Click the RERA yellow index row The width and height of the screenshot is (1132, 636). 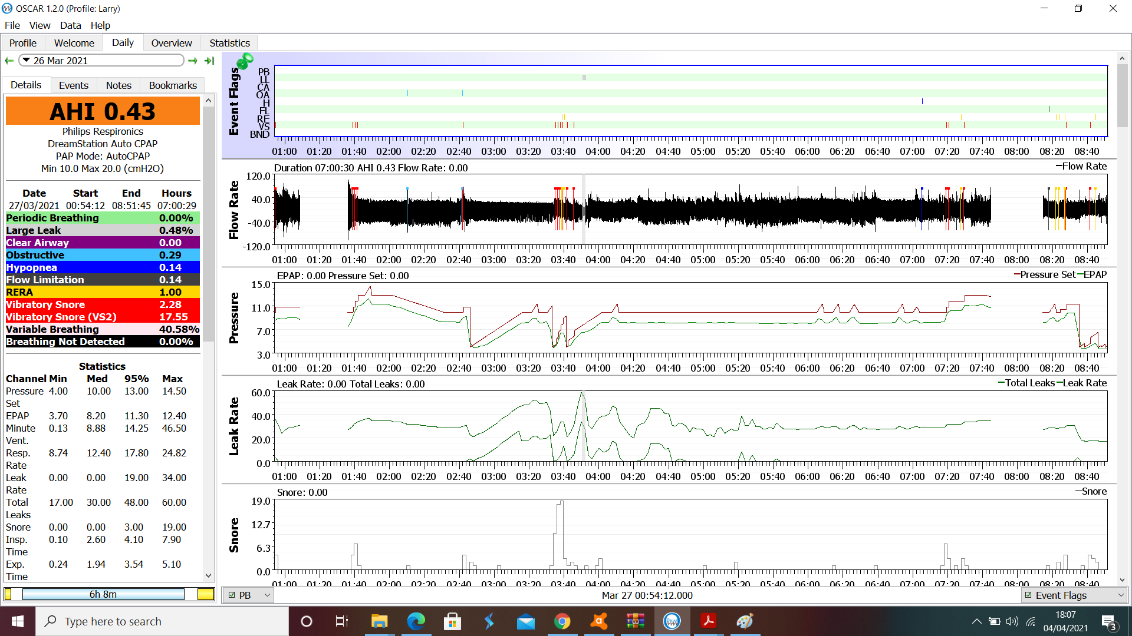[103, 292]
